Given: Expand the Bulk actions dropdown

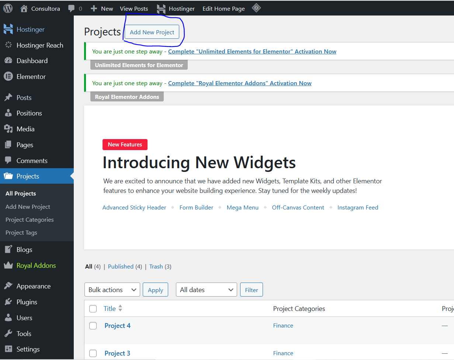Looking at the screenshot, I should tap(112, 290).
